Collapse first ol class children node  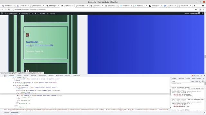(14, 86)
